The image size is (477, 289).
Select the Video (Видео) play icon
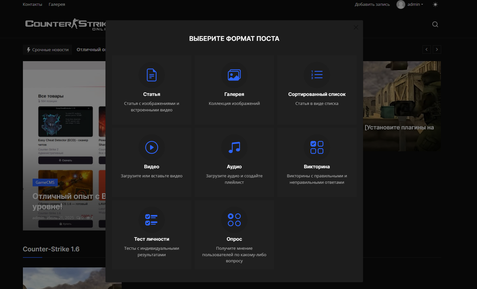click(151, 147)
